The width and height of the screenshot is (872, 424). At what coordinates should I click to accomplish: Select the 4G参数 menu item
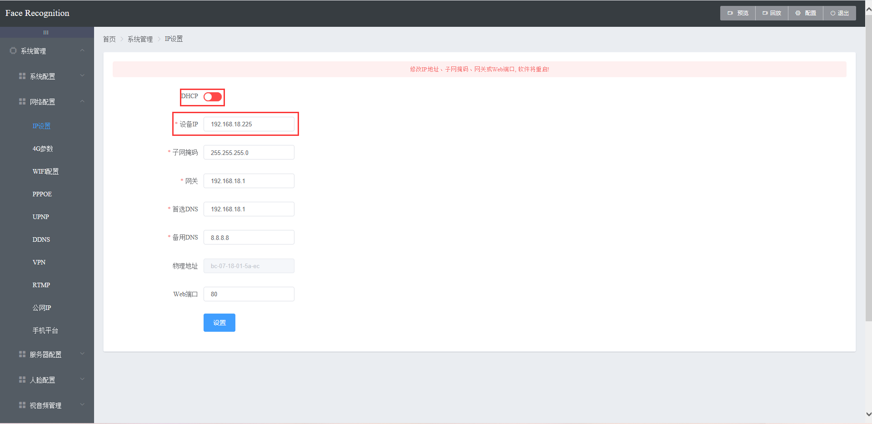click(43, 149)
